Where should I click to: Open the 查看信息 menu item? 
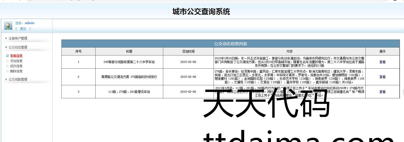(16, 56)
